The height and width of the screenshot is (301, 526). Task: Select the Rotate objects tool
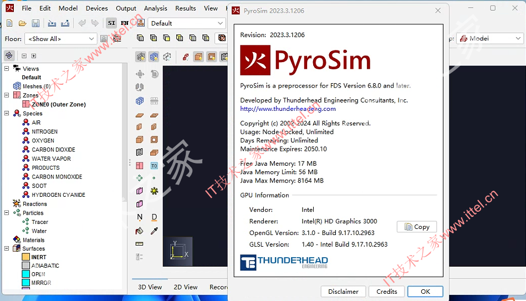[154, 74]
